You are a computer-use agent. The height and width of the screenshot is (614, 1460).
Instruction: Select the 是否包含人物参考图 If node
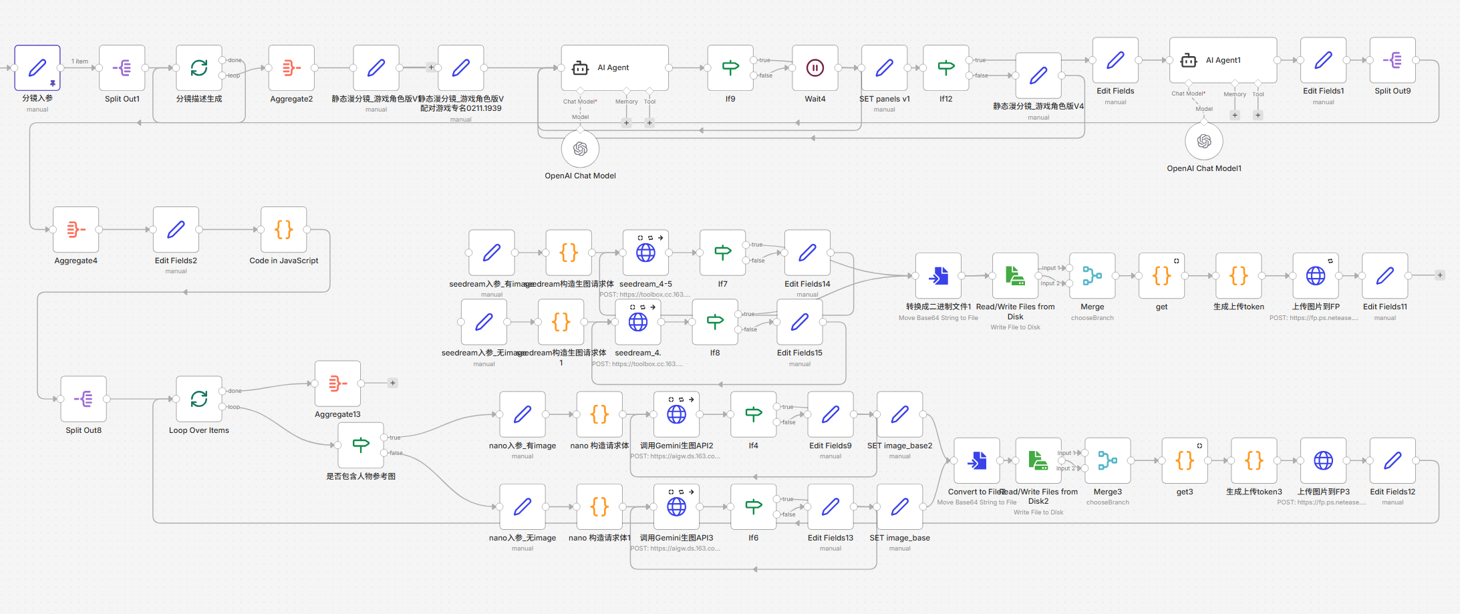tap(361, 446)
